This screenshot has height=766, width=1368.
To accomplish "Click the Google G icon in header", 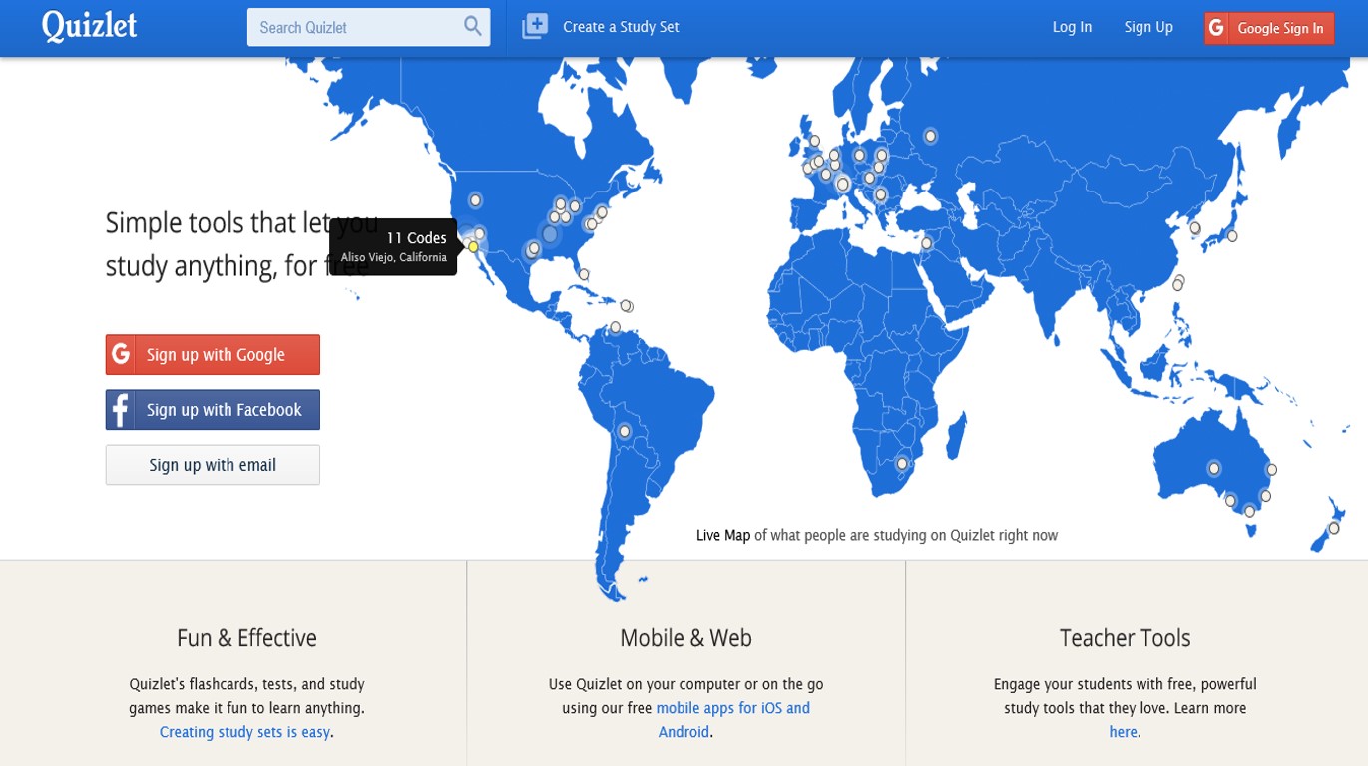I will point(1216,28).
